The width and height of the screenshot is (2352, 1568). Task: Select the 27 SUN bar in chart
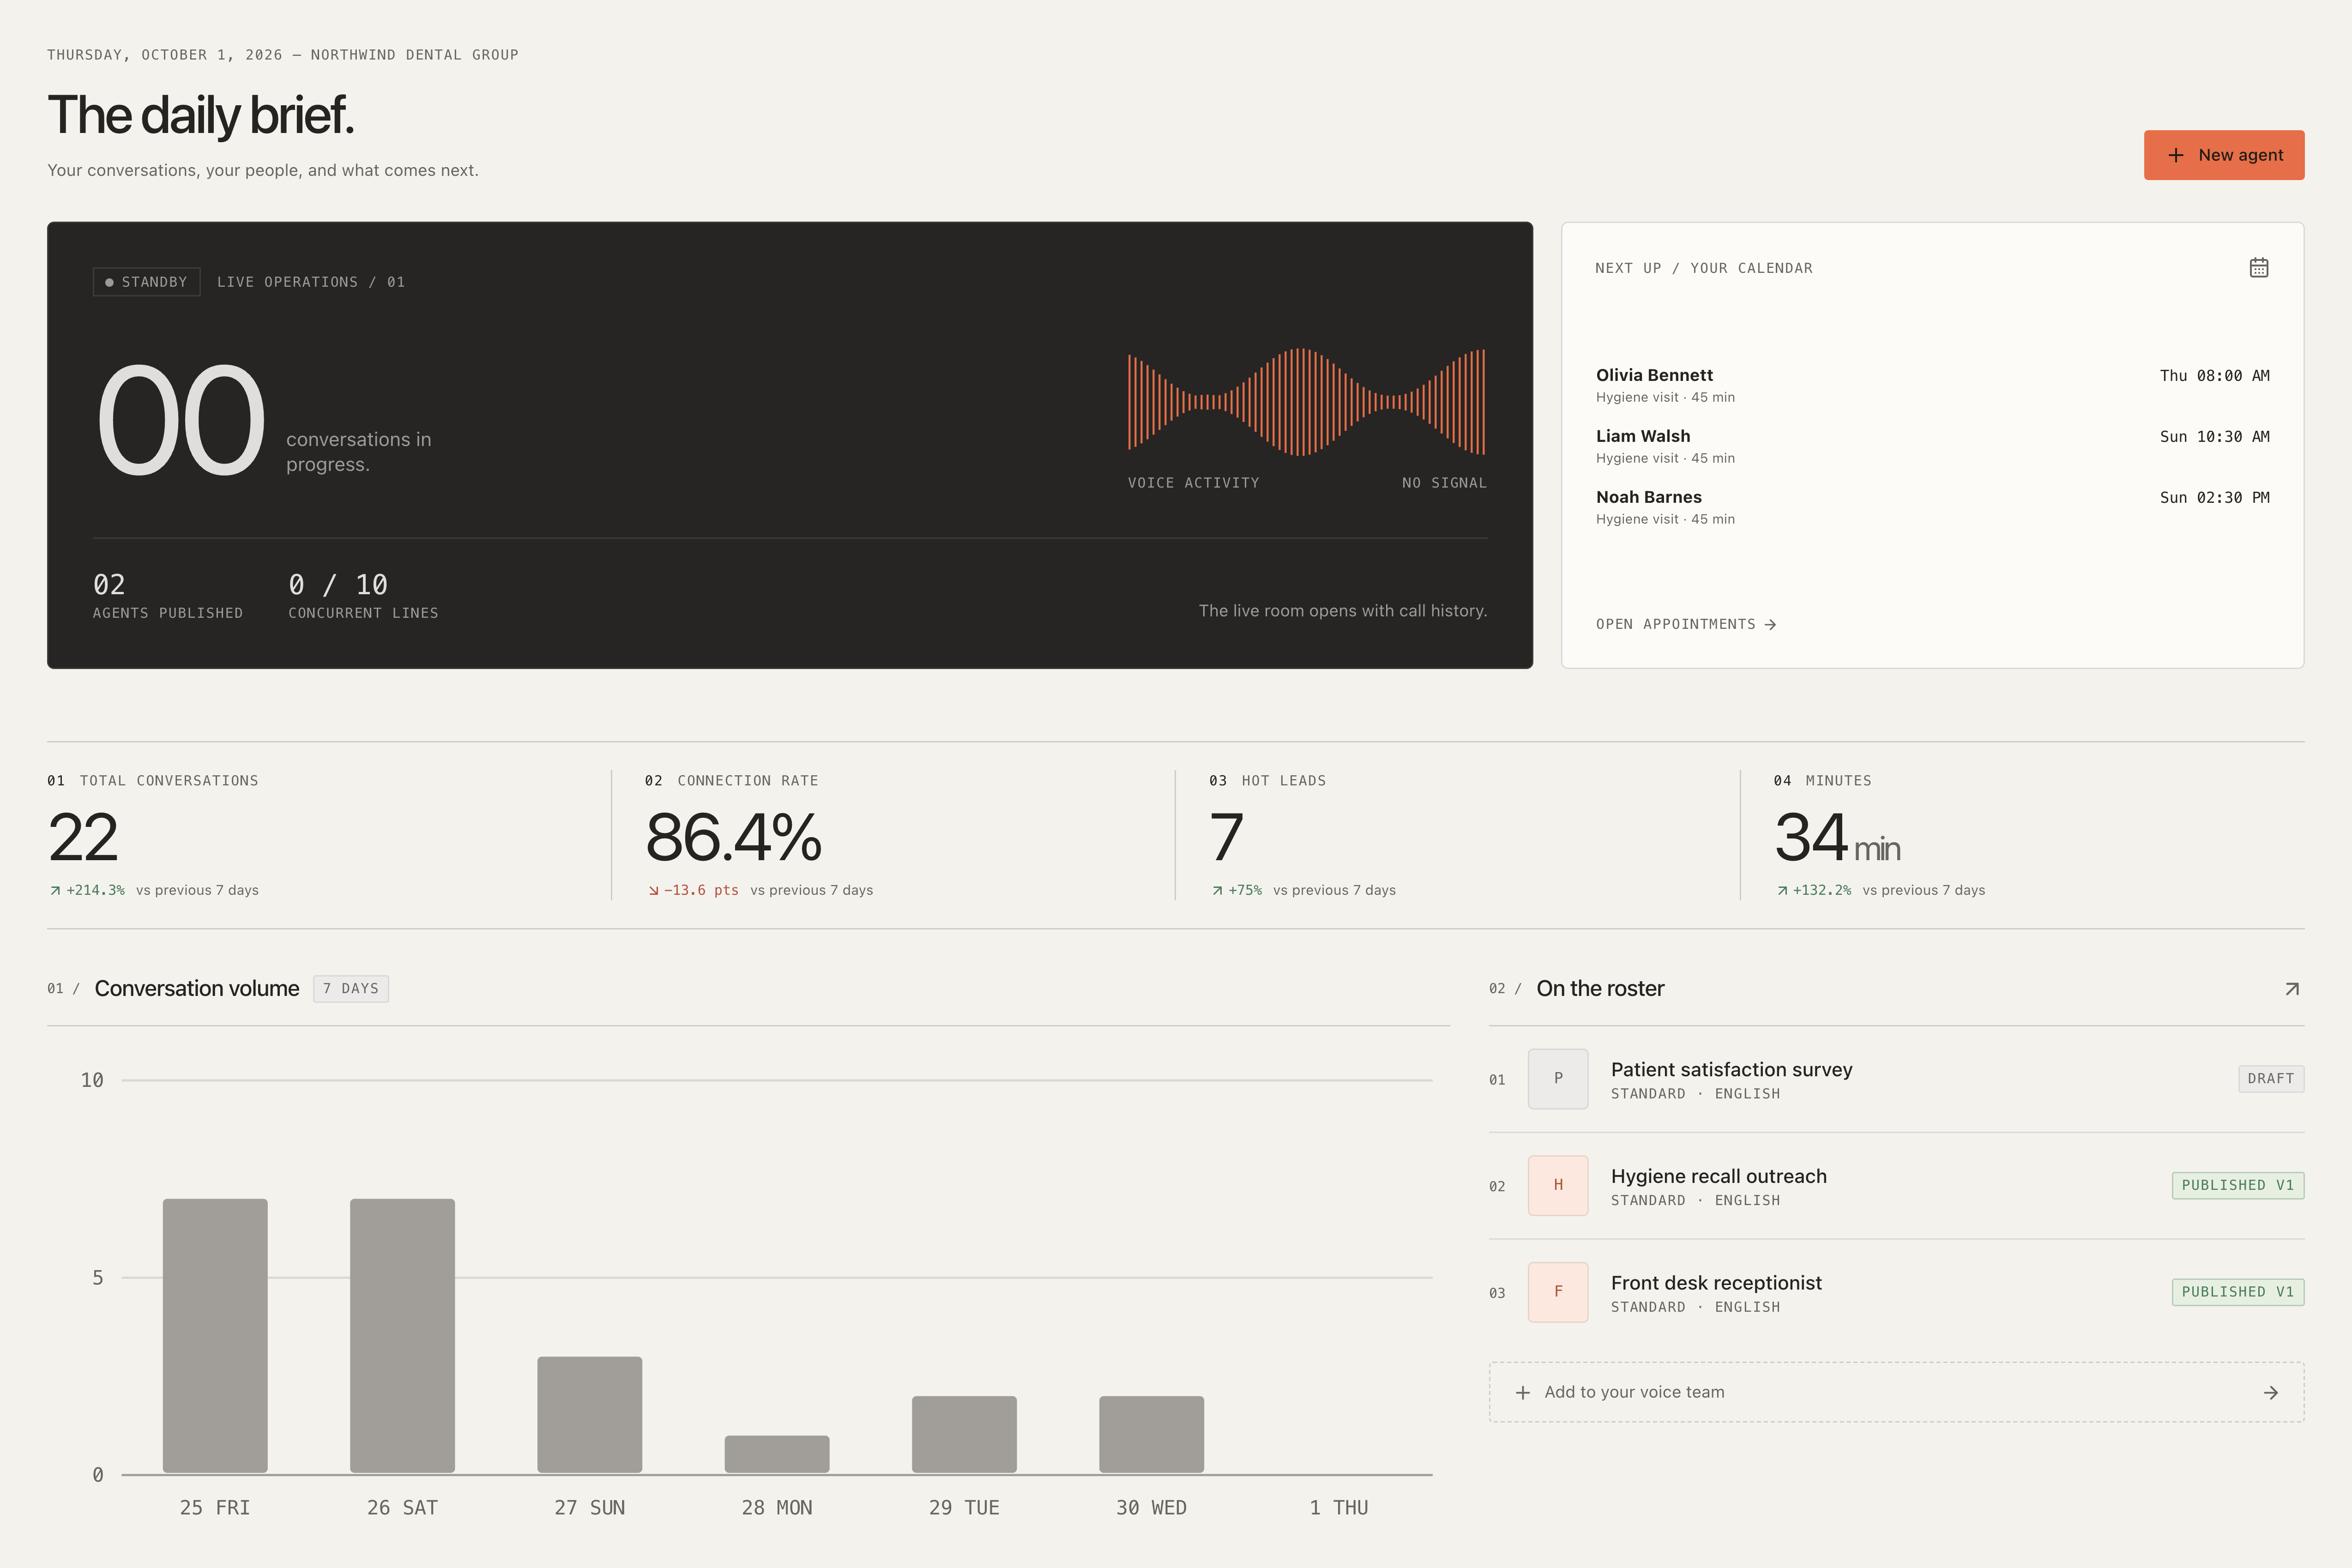point(589,1415)
